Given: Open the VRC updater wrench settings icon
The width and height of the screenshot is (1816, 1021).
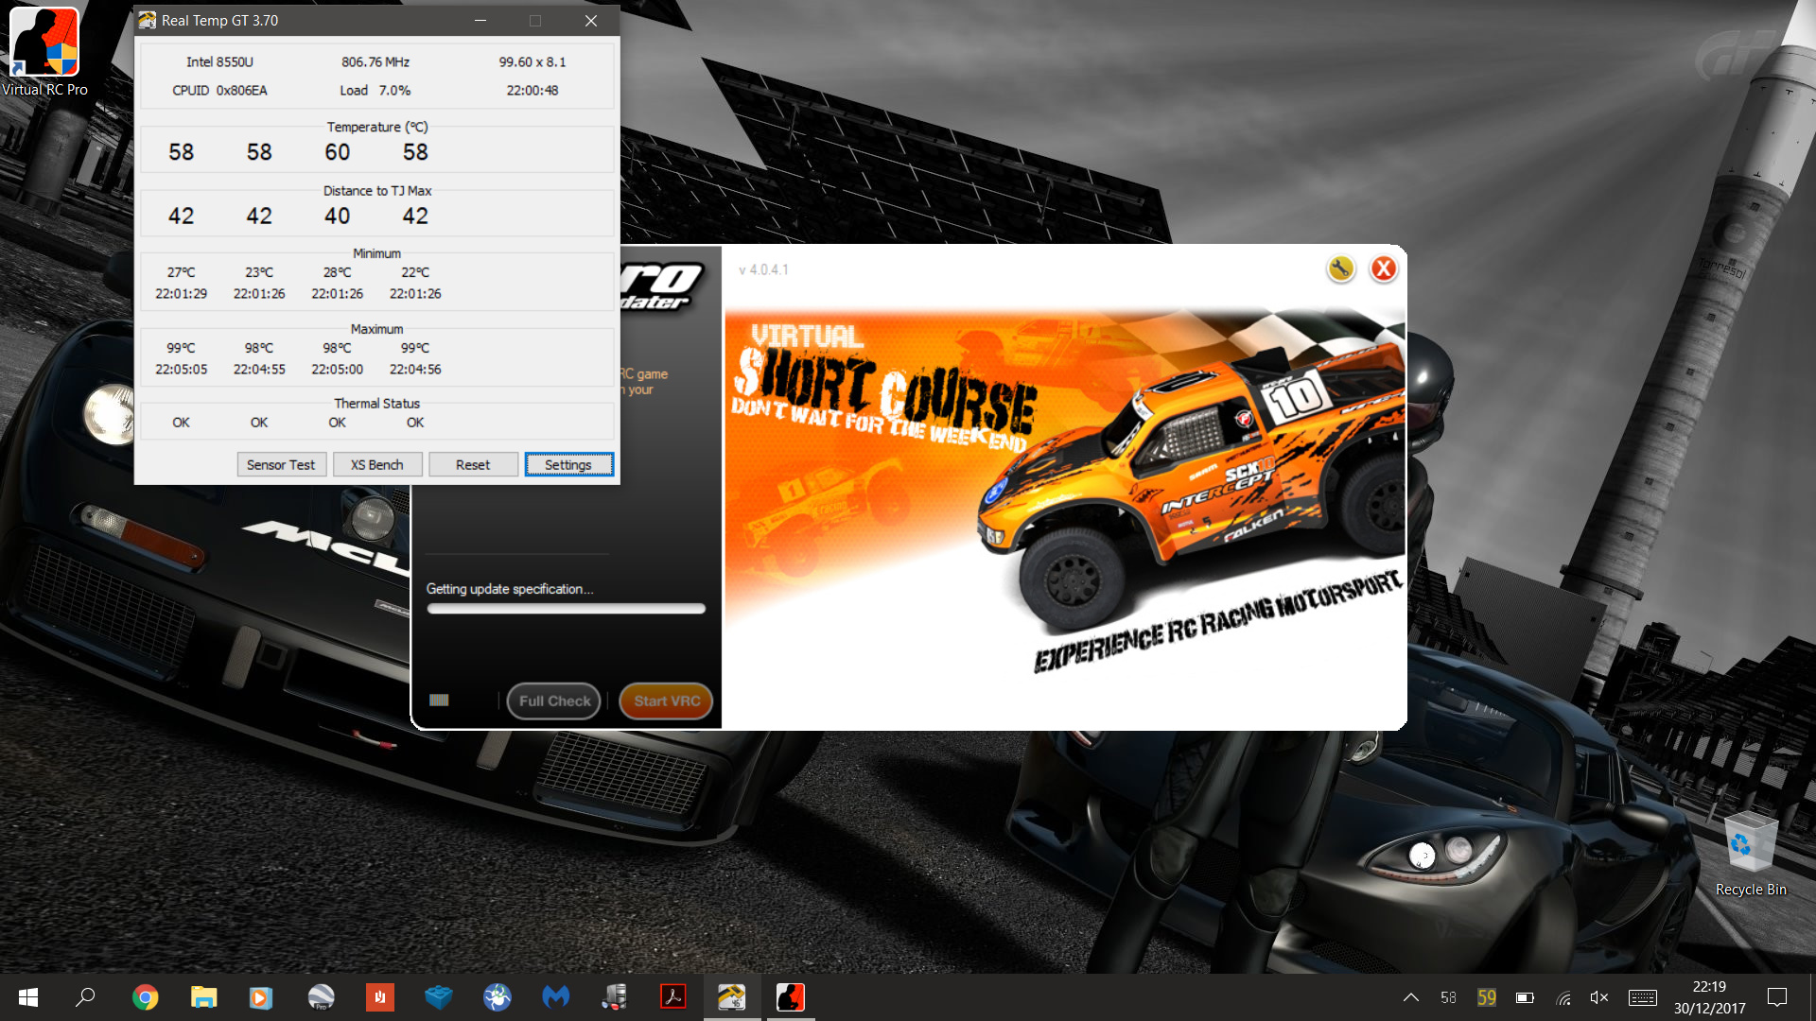Looking at the screenshot, I should click(1340, 269).
